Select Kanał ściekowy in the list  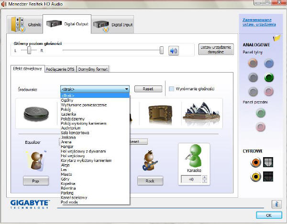point(95,198)
